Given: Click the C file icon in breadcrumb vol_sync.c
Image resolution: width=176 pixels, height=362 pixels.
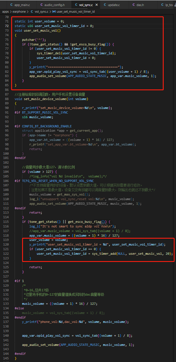Looking at the screenshot, I should (x=32, y=12).
